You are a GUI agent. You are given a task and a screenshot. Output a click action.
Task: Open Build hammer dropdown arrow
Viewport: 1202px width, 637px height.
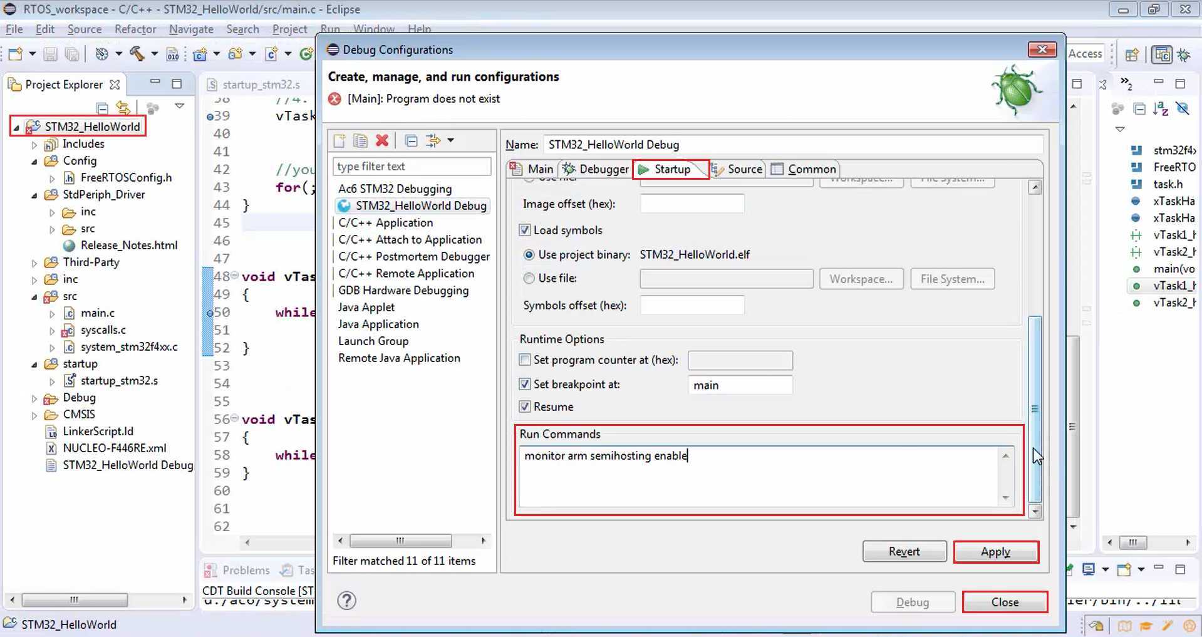coord(154,54)
